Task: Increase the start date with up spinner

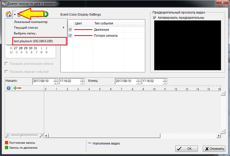Action: point(55,80)
